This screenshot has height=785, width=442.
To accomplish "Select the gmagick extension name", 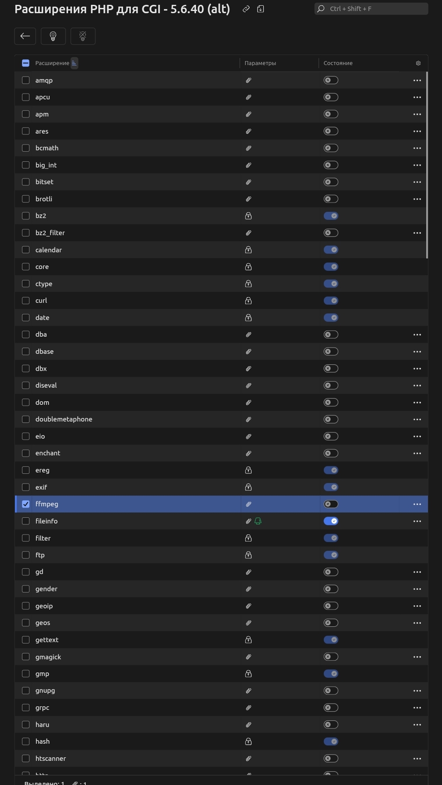I will (48, 657).
